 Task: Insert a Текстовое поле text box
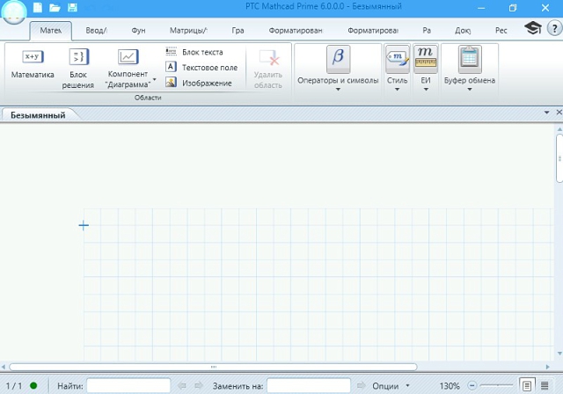point(171,67)
